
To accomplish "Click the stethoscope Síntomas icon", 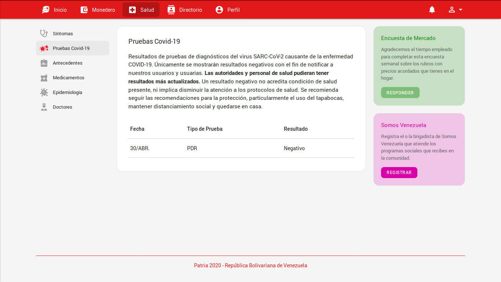I will [x=44, y=33].
